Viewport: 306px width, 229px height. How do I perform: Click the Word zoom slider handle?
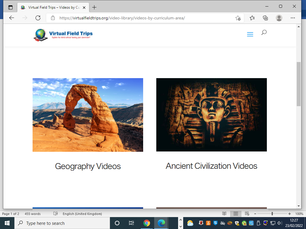coord(272,214)
